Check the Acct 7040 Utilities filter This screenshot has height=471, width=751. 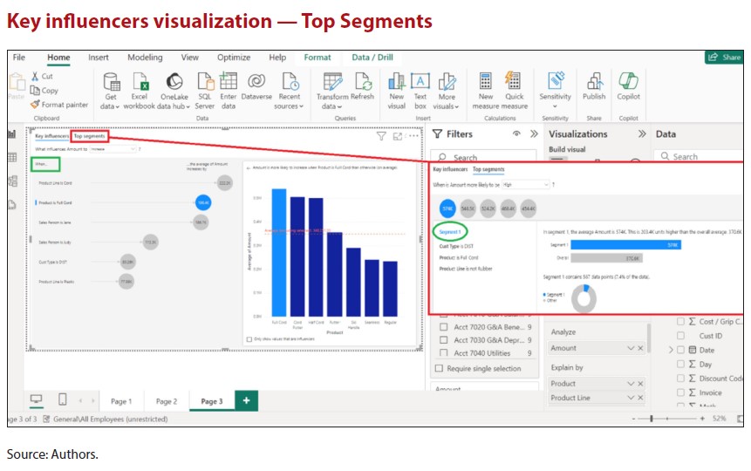pos(443,353)
